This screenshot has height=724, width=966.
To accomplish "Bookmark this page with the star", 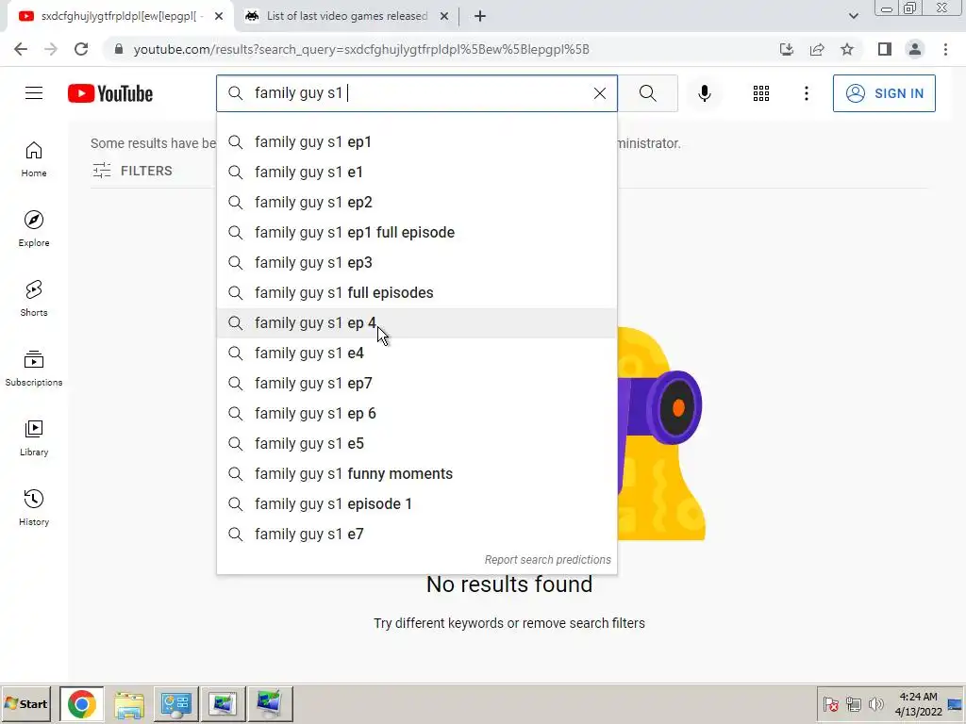I will (847, 49).
